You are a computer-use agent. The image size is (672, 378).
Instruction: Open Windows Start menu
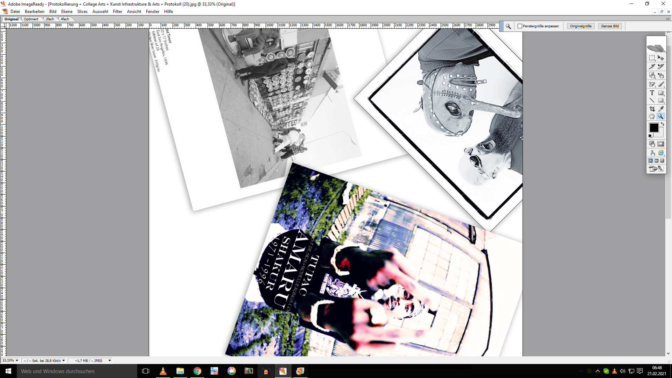click(x=8, y=371)
